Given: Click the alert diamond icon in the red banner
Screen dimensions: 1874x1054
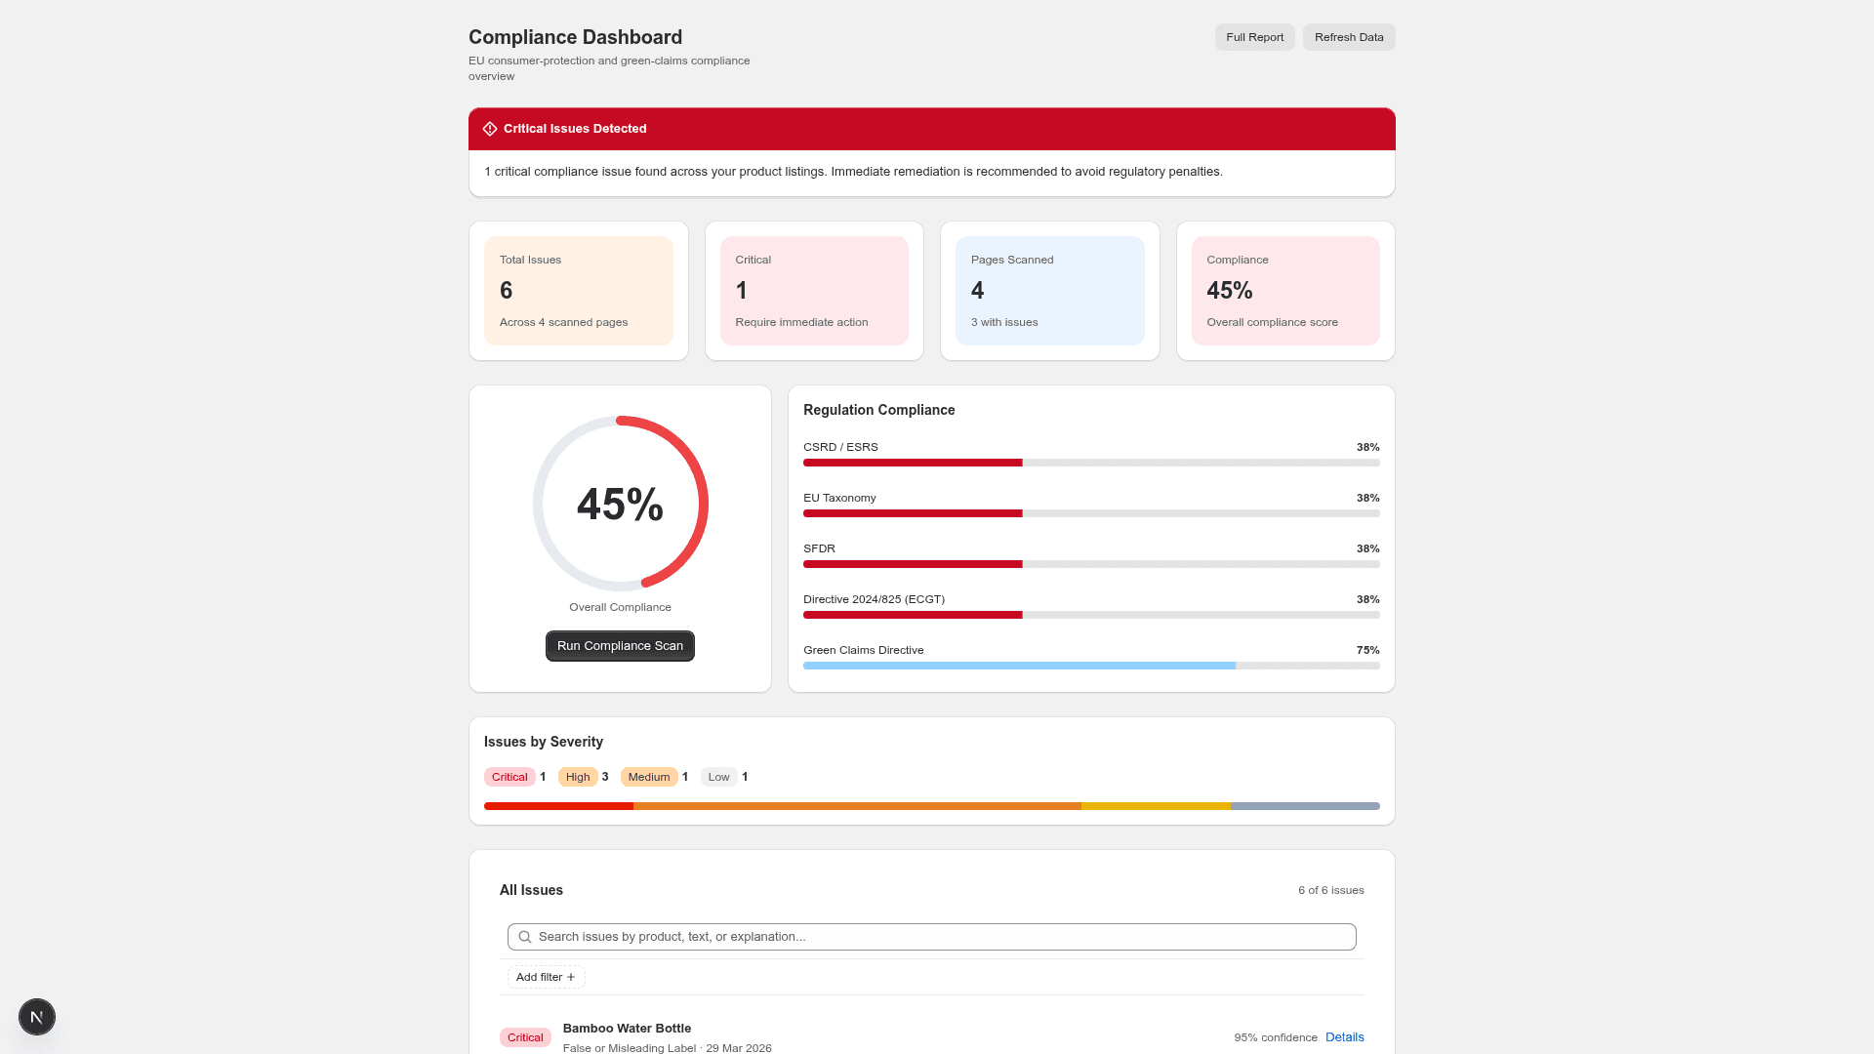Looking at the screenshot, I should pos(490,128).
